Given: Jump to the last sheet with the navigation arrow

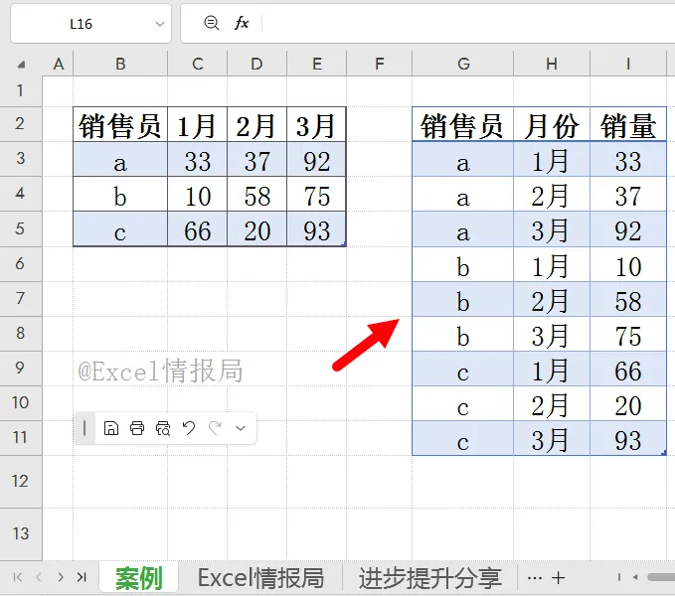Looking at the screenshot, I should click(82, 577).
